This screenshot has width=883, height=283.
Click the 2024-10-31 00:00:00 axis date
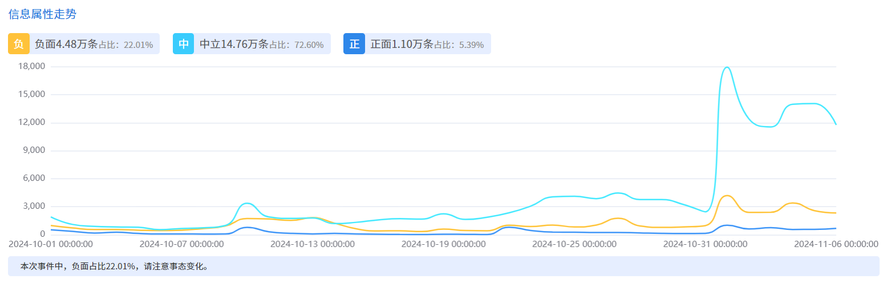[705, 244]
